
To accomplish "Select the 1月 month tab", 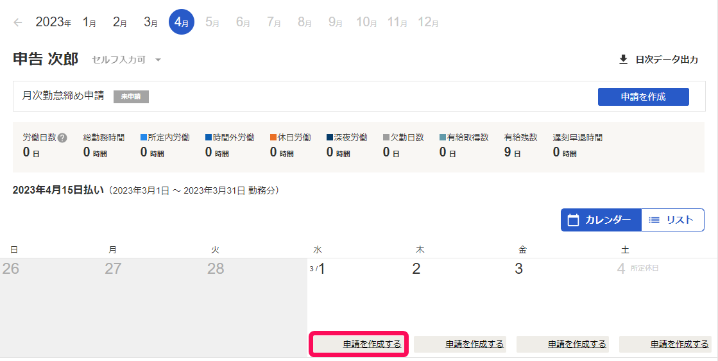I will pyautogui.click(x=89, y=22).
